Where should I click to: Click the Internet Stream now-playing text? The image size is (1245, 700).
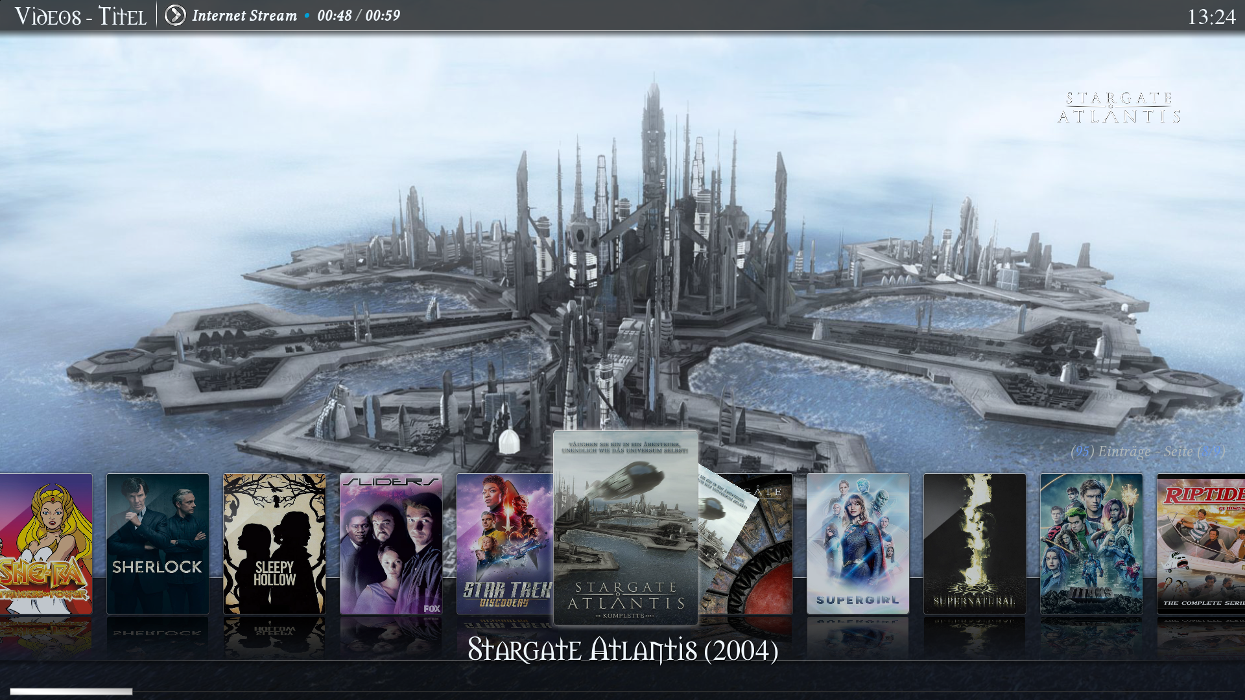tap(244, 16)
